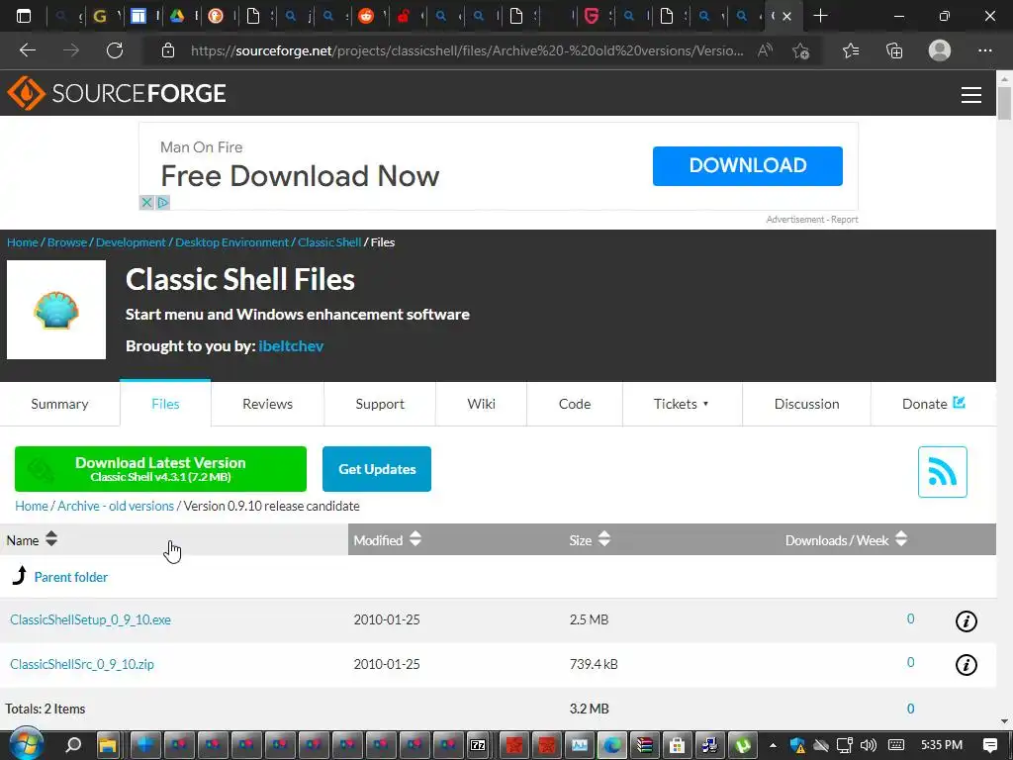
Task: Open the Favorites list icon
Action: pyautogui.click(x=851, y=50)
